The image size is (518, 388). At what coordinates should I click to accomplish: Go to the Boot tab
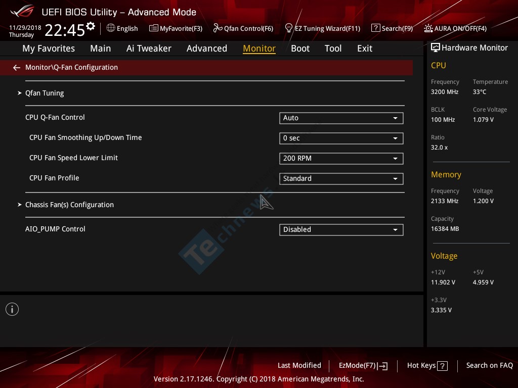pos(300,48)
